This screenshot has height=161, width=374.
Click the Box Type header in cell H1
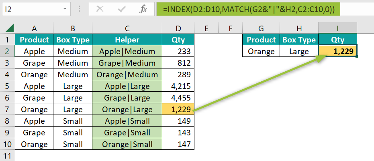(x=299, y=40)
